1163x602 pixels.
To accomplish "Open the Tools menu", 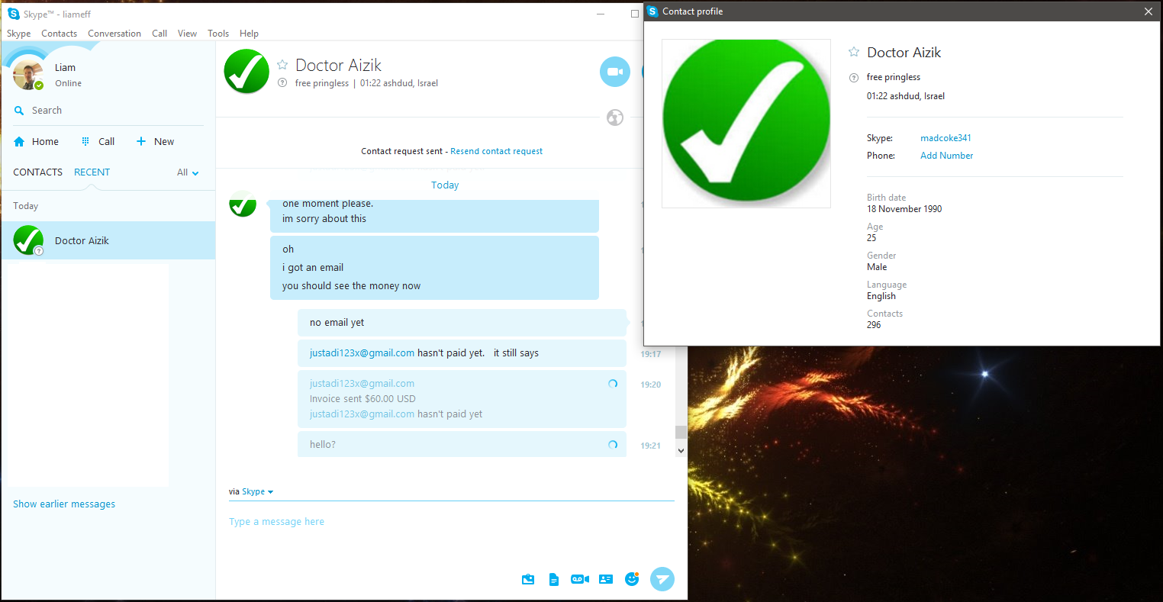I will point(218,34).
